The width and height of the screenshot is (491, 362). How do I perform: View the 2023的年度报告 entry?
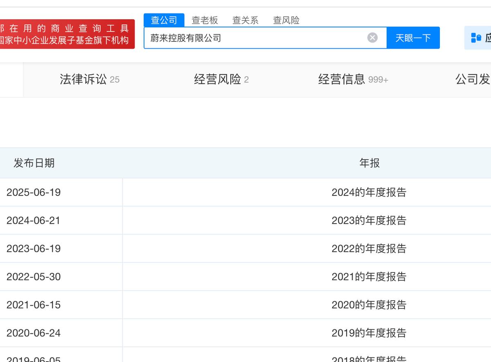click(x=369, y=220)
